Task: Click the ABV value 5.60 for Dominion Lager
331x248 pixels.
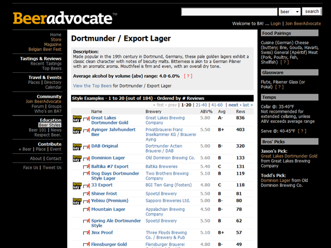Action: point(205,158)
